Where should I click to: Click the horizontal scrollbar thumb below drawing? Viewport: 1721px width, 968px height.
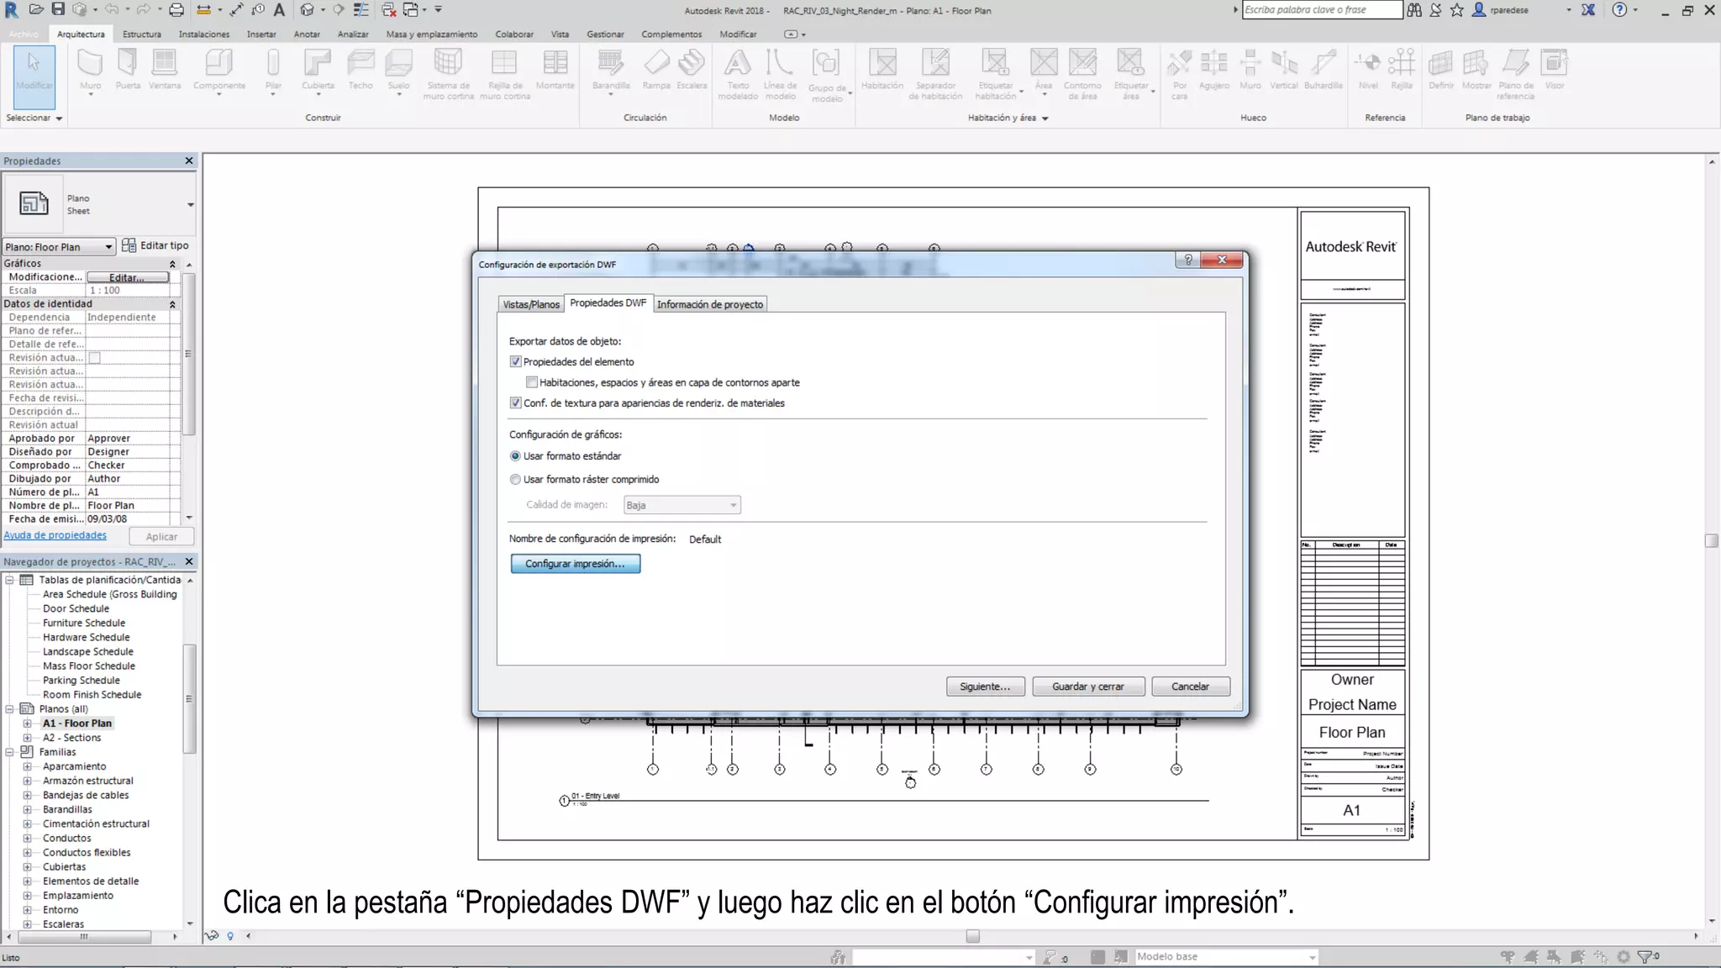coord(973,936)
